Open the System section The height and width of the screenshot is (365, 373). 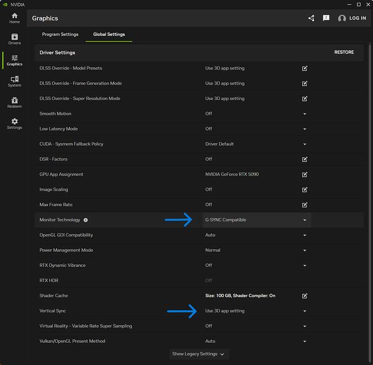15,82
